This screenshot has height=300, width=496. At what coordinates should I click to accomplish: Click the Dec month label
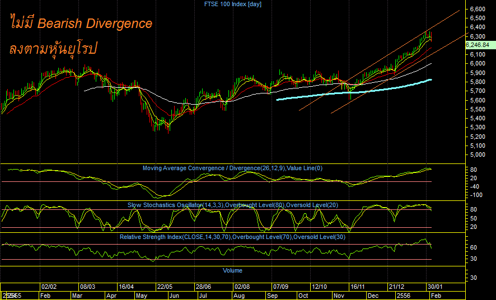point(373,296)
